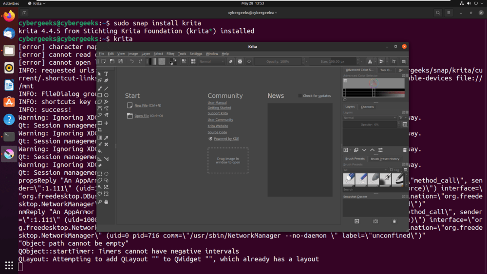
Task: Enable Check for updates checkbox
Action: [300, 95]
